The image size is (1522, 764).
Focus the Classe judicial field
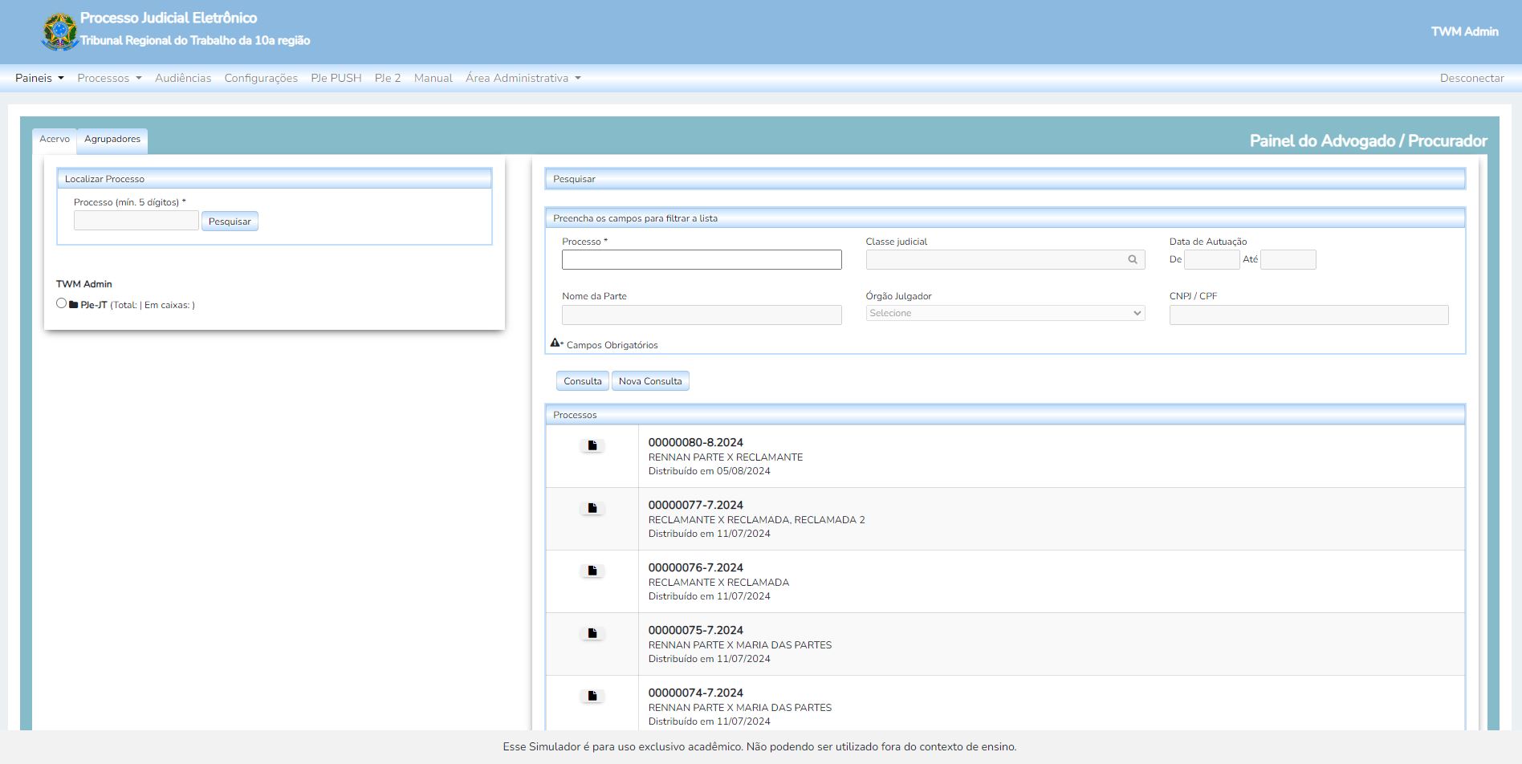coord(1005,259)
